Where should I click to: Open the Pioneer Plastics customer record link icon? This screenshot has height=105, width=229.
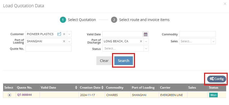[59, 34]
